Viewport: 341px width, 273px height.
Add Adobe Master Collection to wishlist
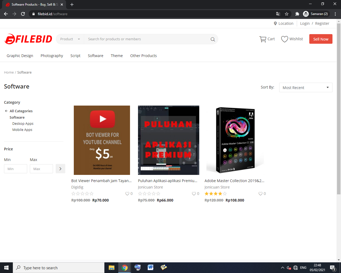(261, 194)
